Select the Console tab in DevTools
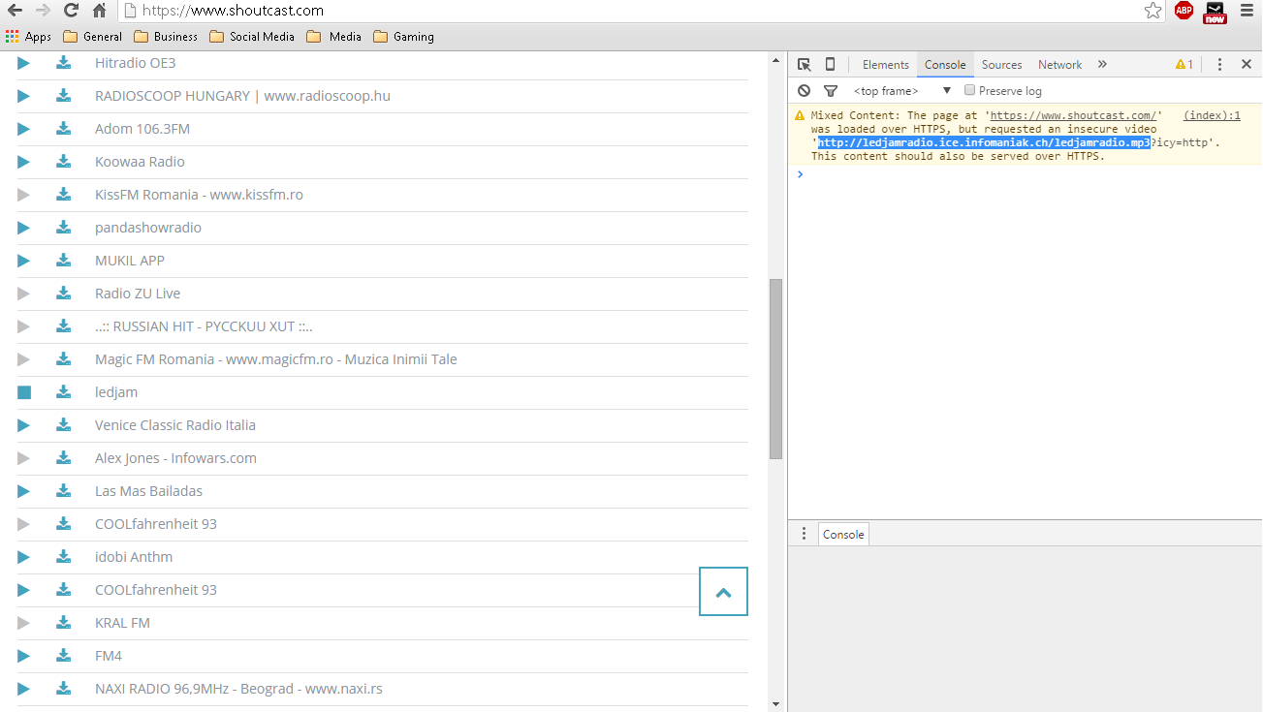The width and height of the screenshot is (1263, 712). tap(945, 65)
